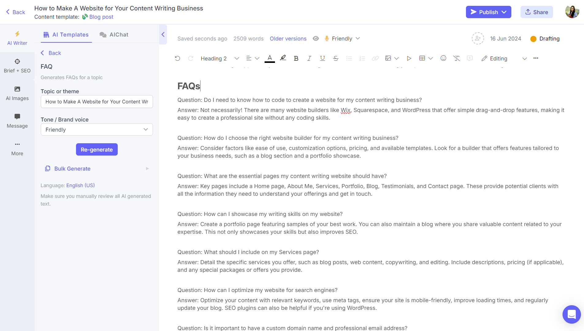Switch to the AIChat tab
The image size is (584, 331).
click(114, 34)
